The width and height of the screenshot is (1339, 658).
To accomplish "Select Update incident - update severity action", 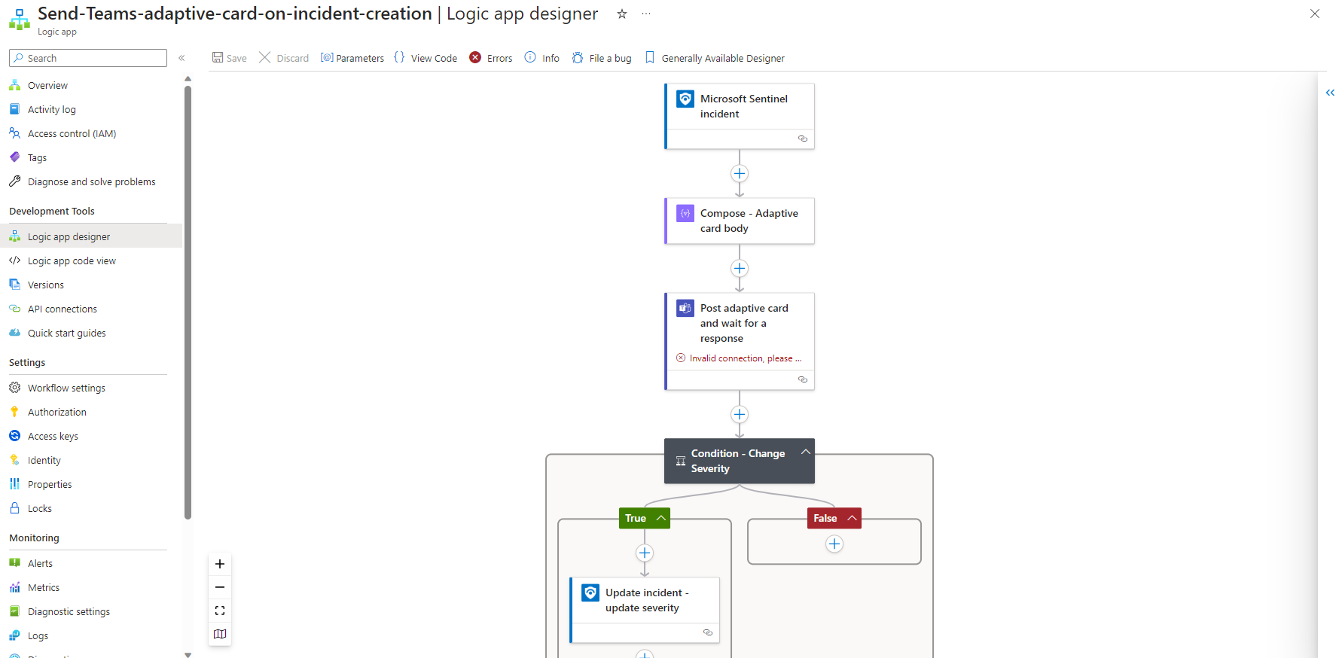I will click(645, 610).
